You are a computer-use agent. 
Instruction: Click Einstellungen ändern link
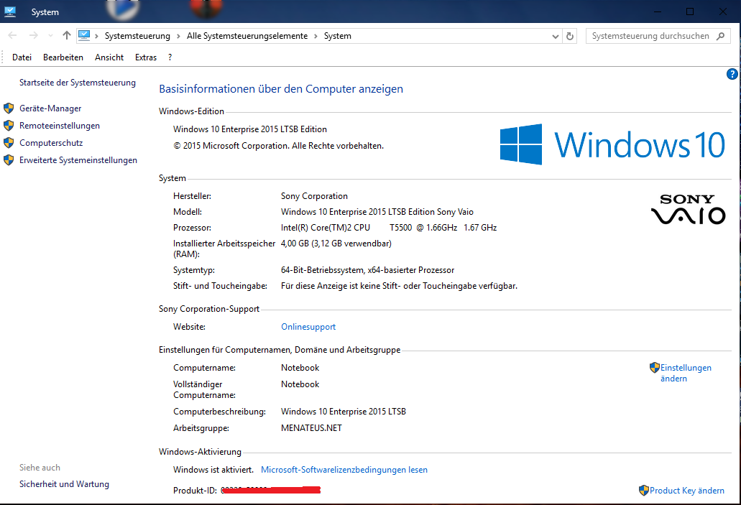pos(686,373)
